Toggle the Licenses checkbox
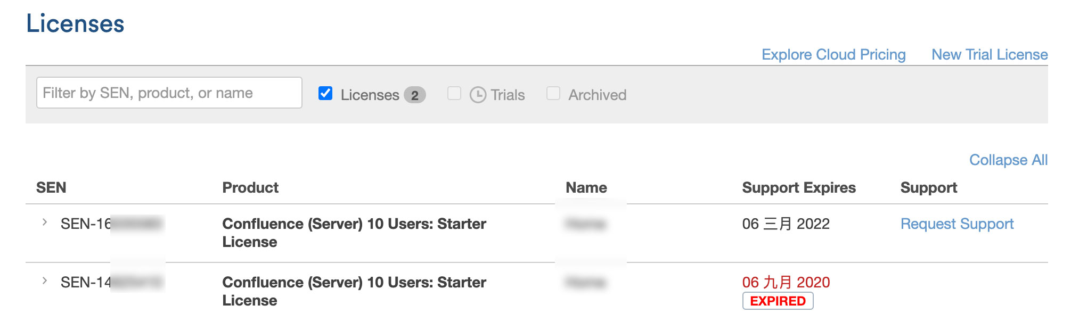This screenshot has width=1079, height=330. [325, 94]
